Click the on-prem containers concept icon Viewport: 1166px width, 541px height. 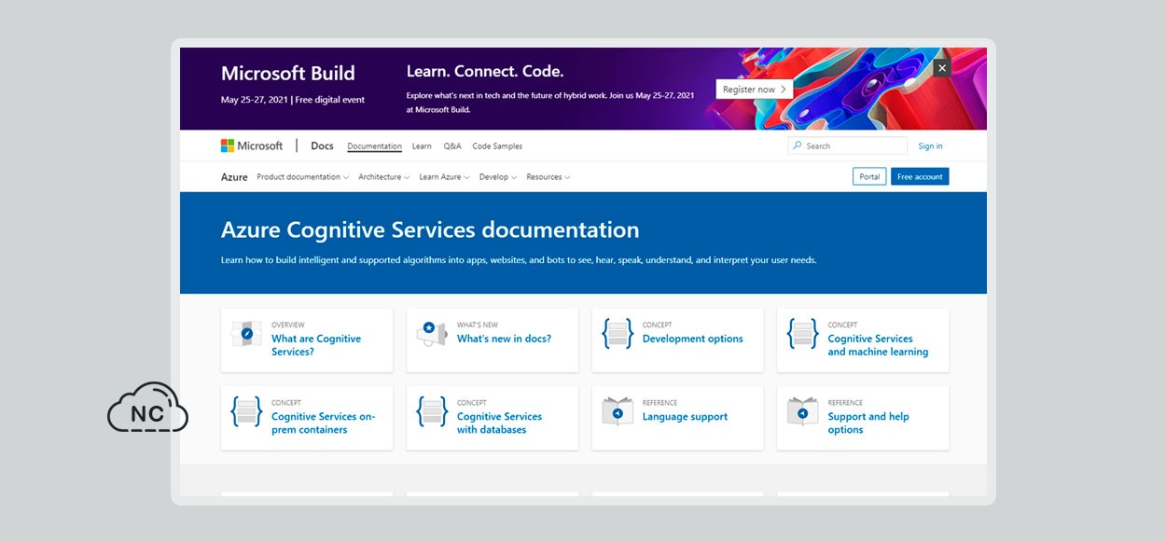point(246,411)
